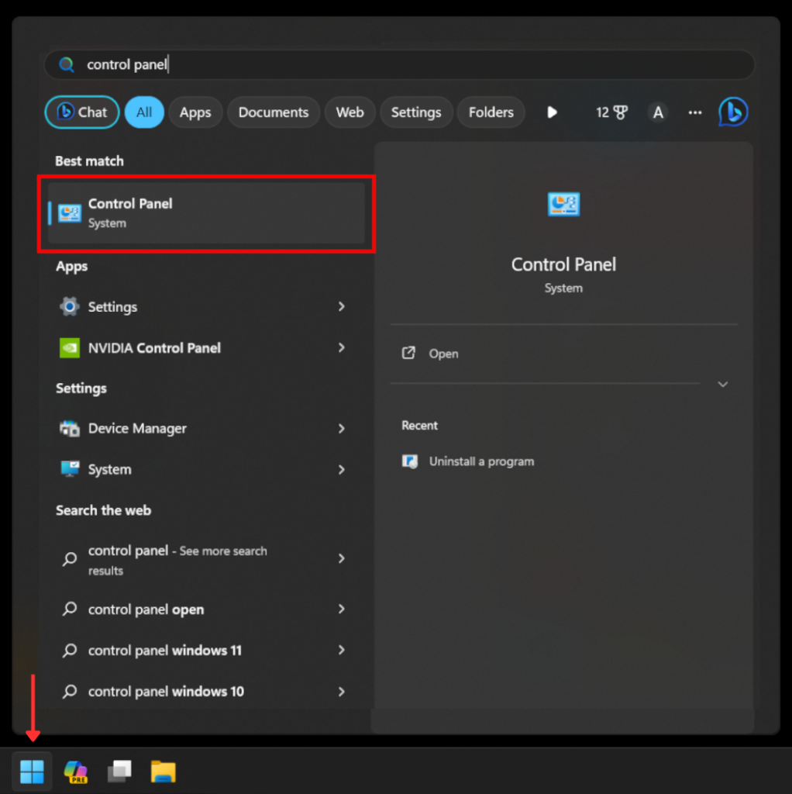Image resolution: width=792 pixels, height=794 pixels.
Task: Click the Settings gear icon under Apps
Action: pos(69,306)
